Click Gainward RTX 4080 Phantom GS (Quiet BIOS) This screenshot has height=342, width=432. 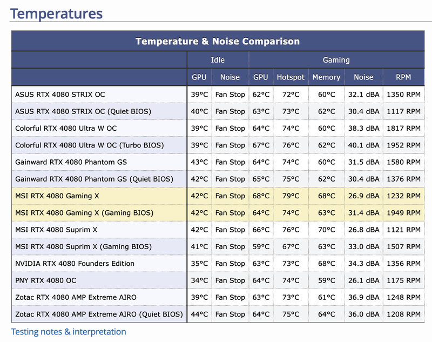click(94, 179)
